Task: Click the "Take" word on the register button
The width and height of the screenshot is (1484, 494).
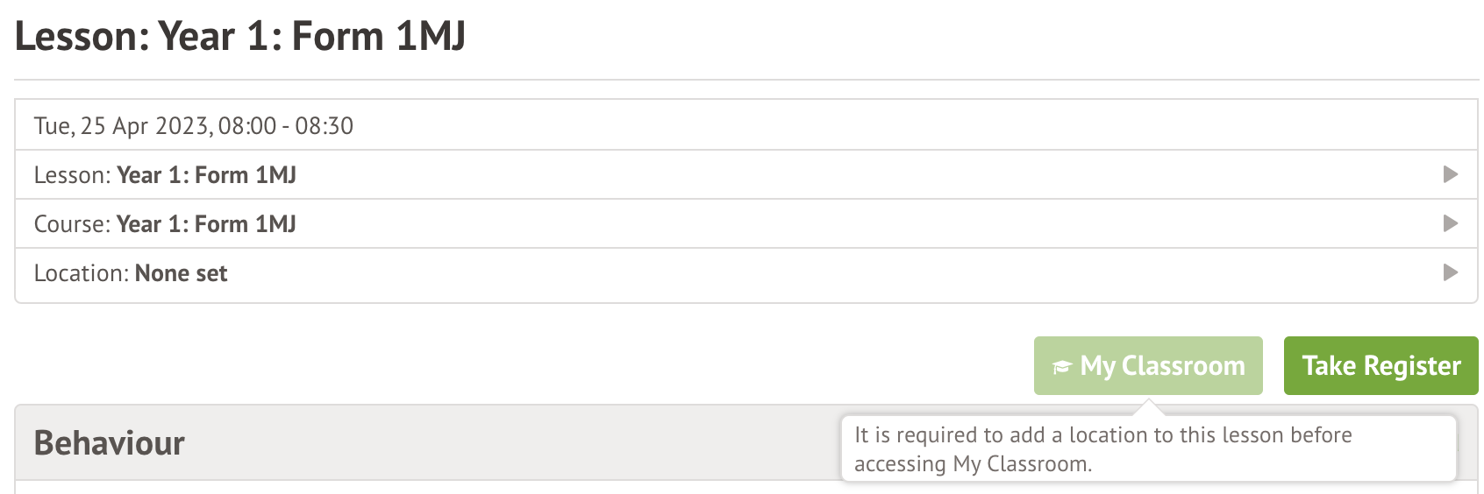Action: point(1329,365)
